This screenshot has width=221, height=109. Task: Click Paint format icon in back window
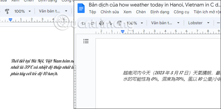[x=7, y=11]
